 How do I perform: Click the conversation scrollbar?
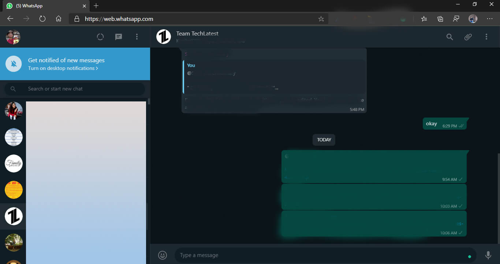tap(498, 198)
